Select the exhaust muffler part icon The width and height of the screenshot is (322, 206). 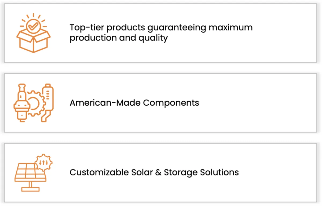click(47, 103)
